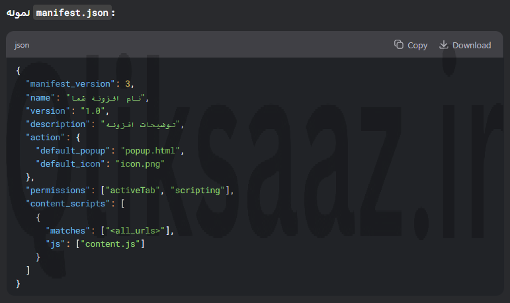Click the "<all_urls>" match pattern
This screenshot has width=510, height=303.
(x=136, y=231)
